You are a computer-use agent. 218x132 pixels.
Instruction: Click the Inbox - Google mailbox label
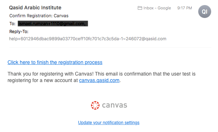tap(157, 8)
